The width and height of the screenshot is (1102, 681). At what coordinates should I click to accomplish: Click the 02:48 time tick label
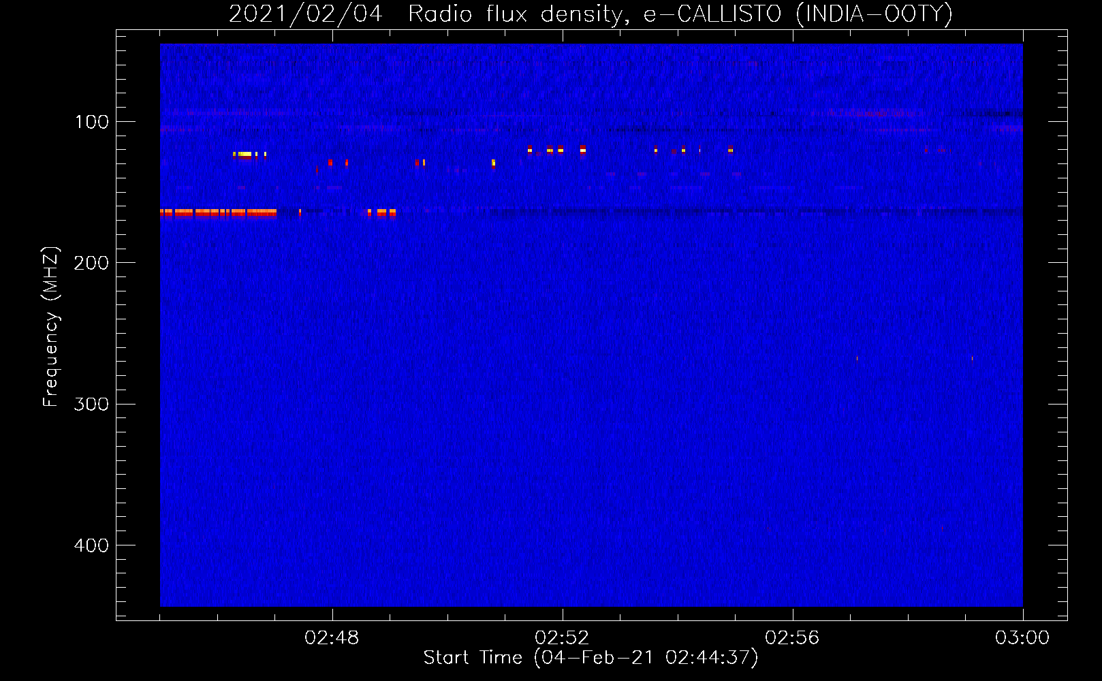pos(332,638)
